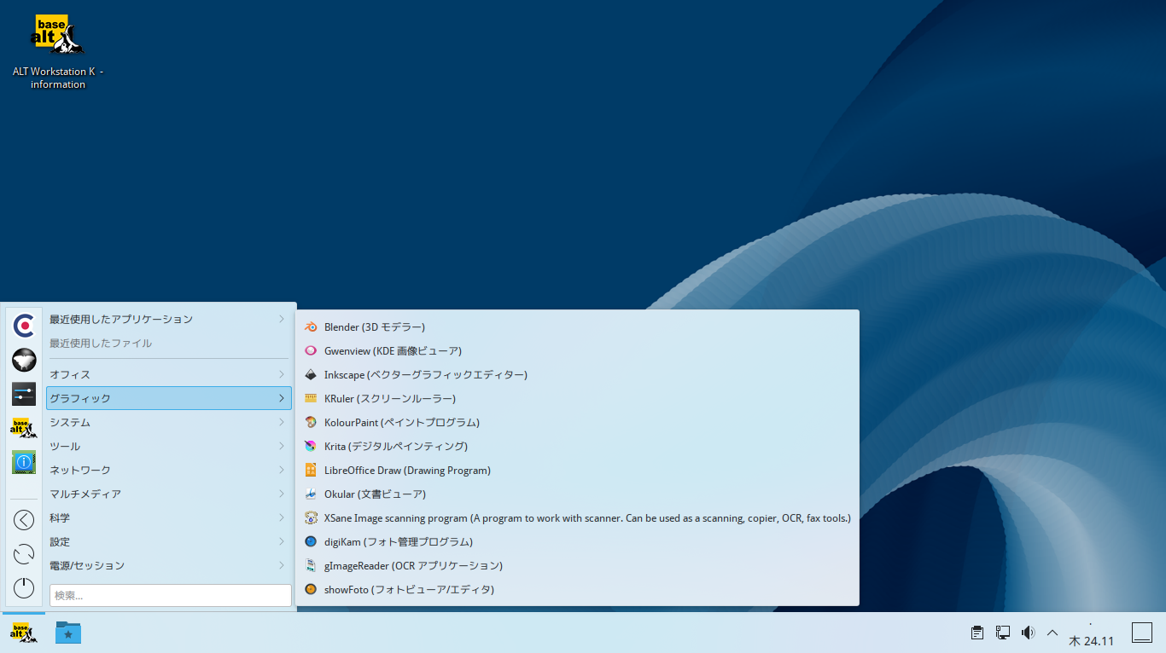Open system settings sliders favorite icon
This screenshot has height=653, width=1166.
click(24, 394)
